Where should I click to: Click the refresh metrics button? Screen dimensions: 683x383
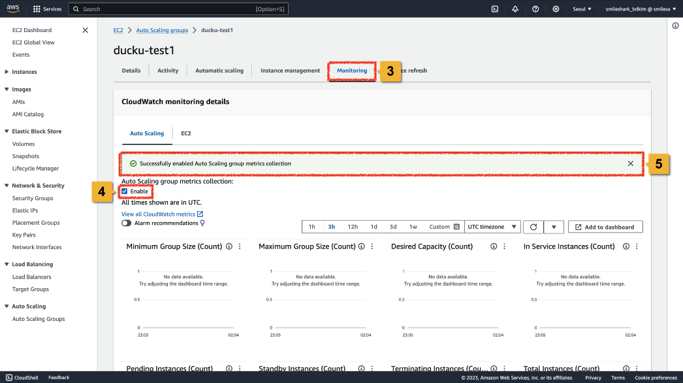click(x=533, y=227)
